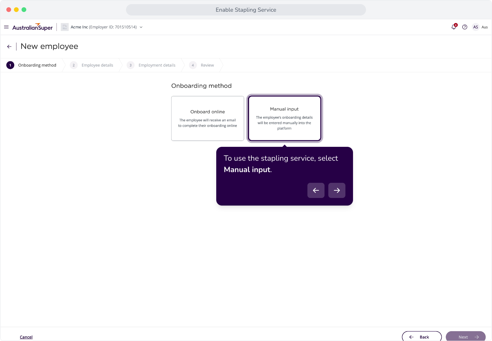Go back using arrow beside New employee

[x=9, y=46]
